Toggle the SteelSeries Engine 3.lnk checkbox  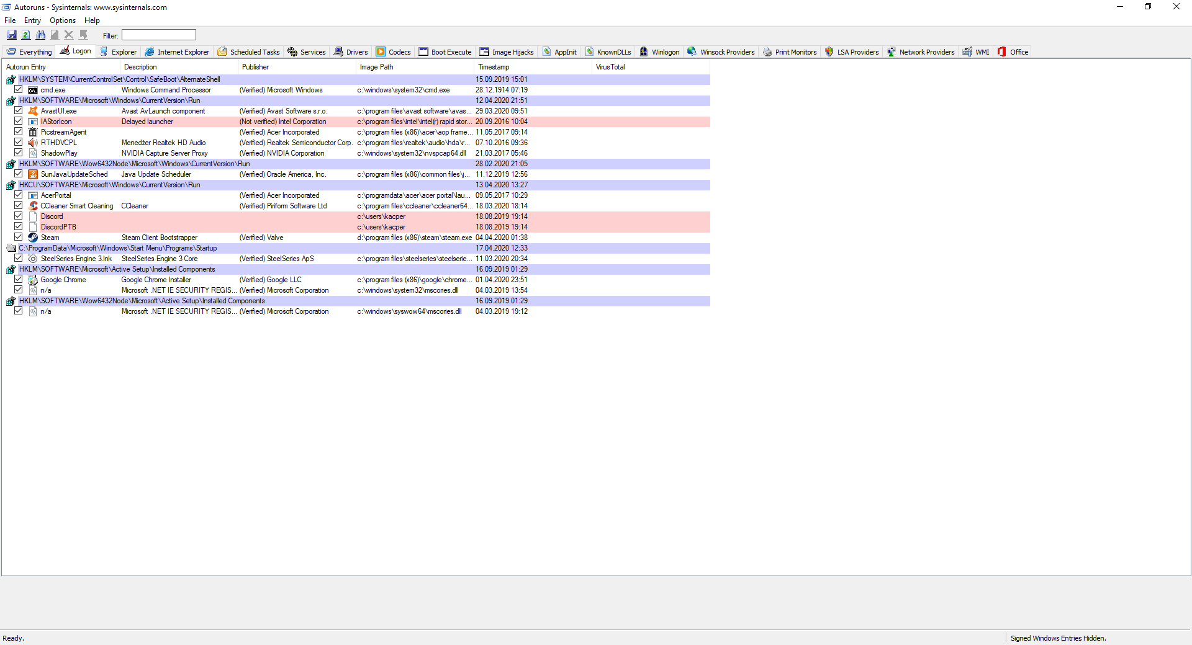(19, 258)
